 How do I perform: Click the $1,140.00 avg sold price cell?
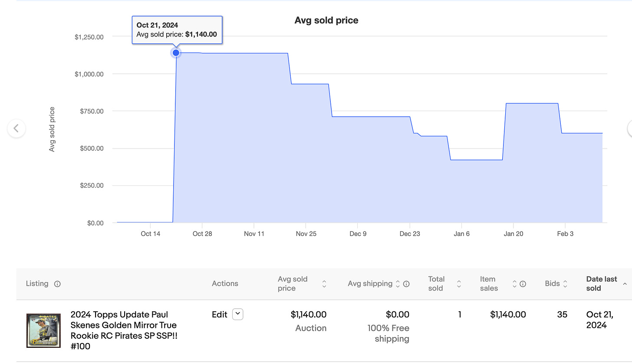(309, 314)
